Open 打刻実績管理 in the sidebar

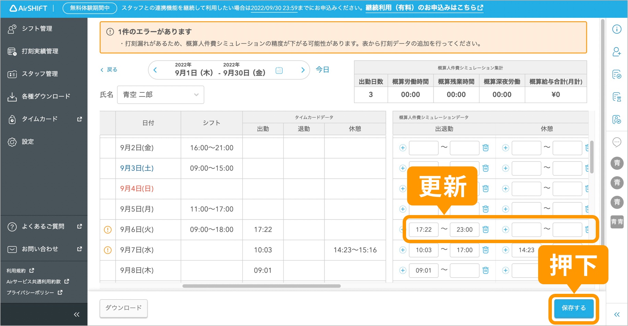click(x=40, y=51)
